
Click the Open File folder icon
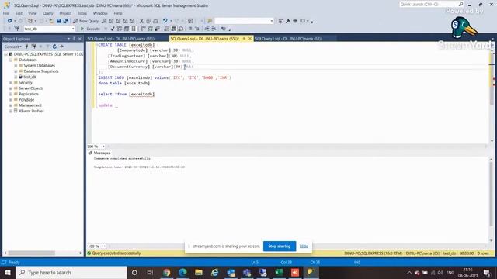pos(51,21)
